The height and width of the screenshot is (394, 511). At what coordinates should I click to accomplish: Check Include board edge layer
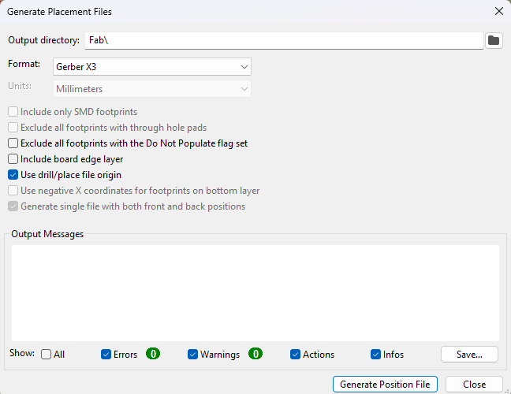tap(13, 159)
